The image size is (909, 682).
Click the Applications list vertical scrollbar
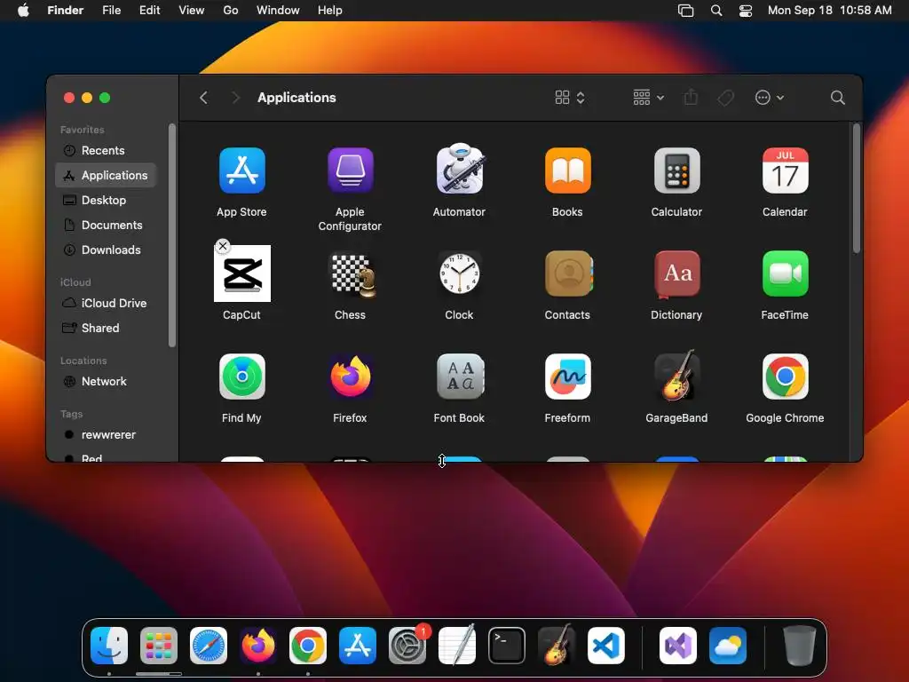(x=857, y=188)
